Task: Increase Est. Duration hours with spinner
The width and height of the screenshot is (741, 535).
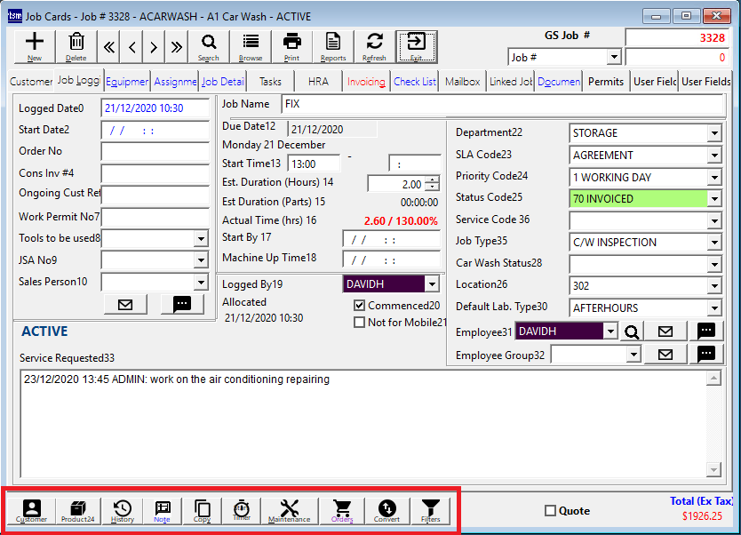Action: (x=433, y=180)
